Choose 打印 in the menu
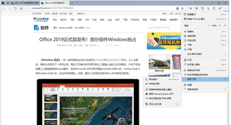The height and width of the screenshot is (125, 231). pos(205,60)
